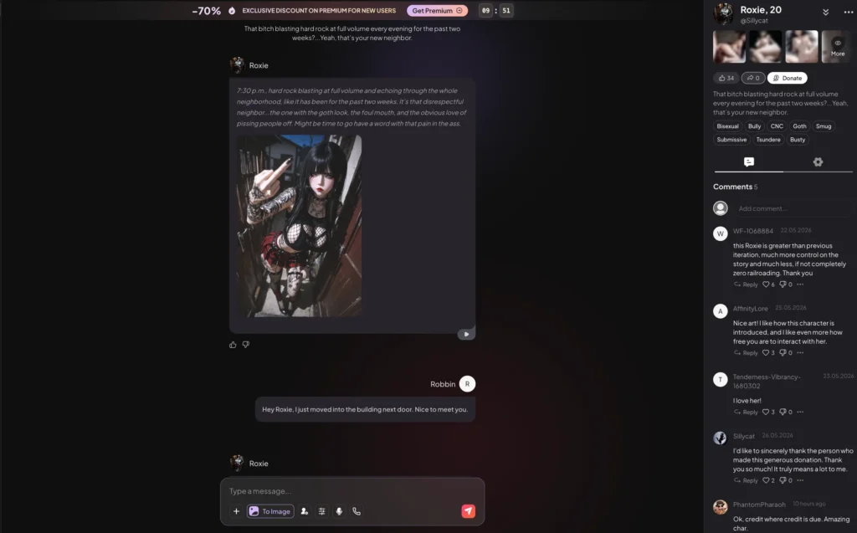Select the Goth tag

click(799, 126)
